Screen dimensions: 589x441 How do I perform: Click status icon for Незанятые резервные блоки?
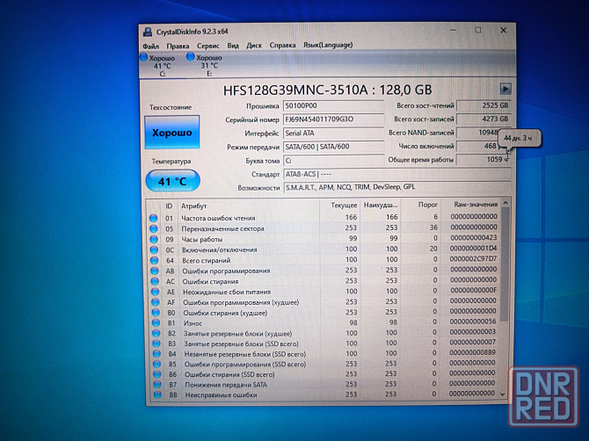[156, 354]
